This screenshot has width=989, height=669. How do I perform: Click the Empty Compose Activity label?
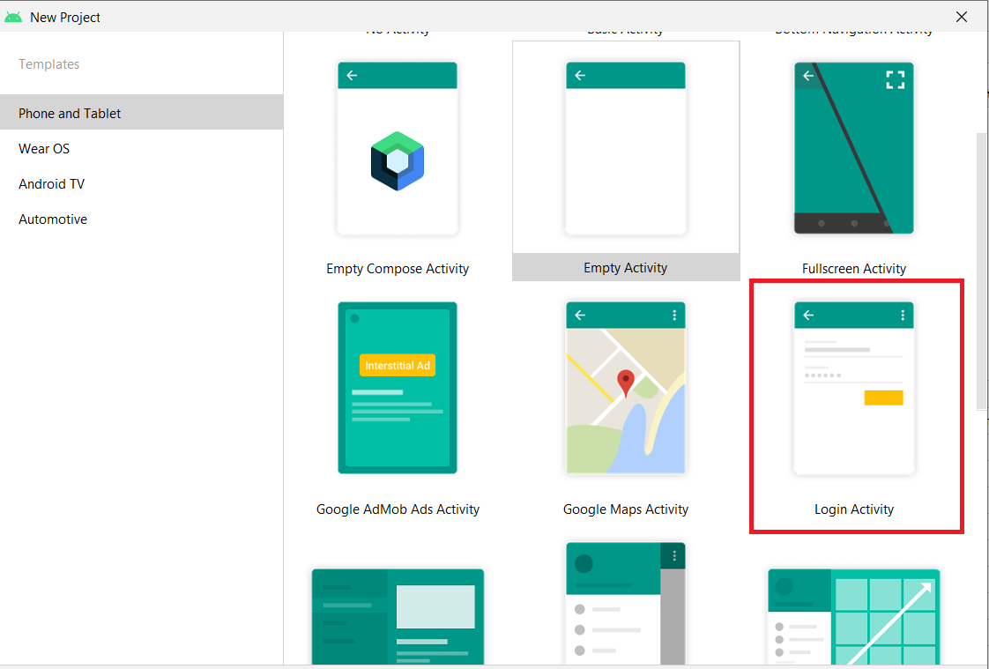tap(398, 269)
